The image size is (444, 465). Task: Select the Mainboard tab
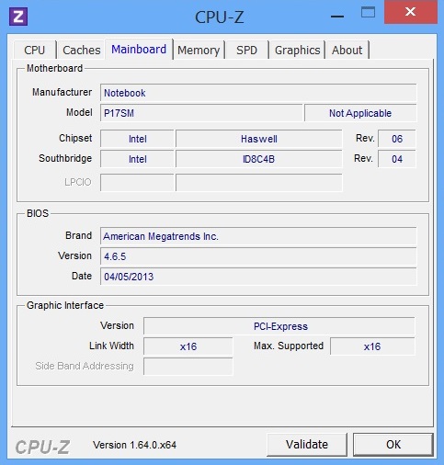click(x=139, y=49)
